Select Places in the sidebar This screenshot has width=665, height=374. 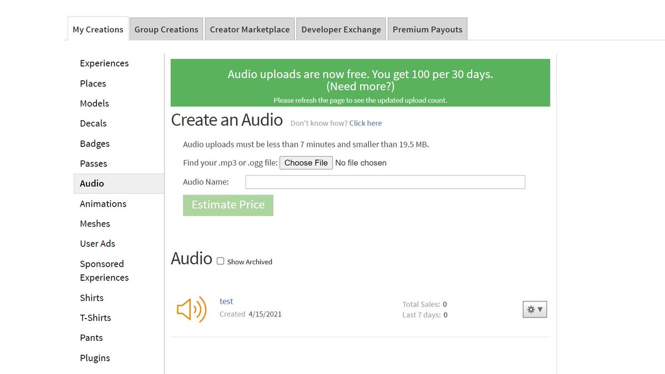pyautogui.click(x=93, y=84)
